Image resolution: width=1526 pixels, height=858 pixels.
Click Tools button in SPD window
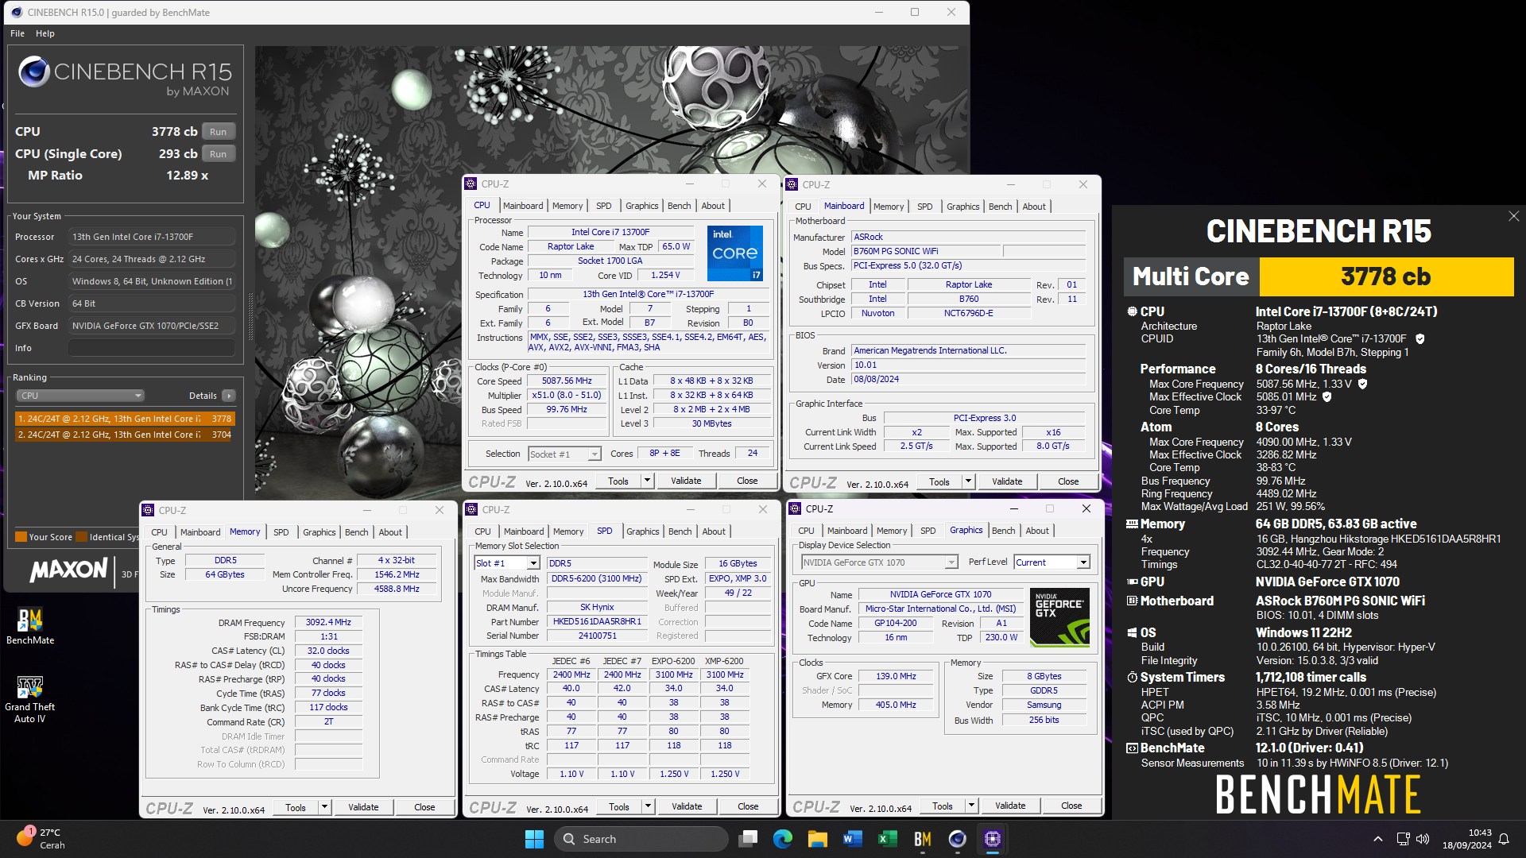619,806
